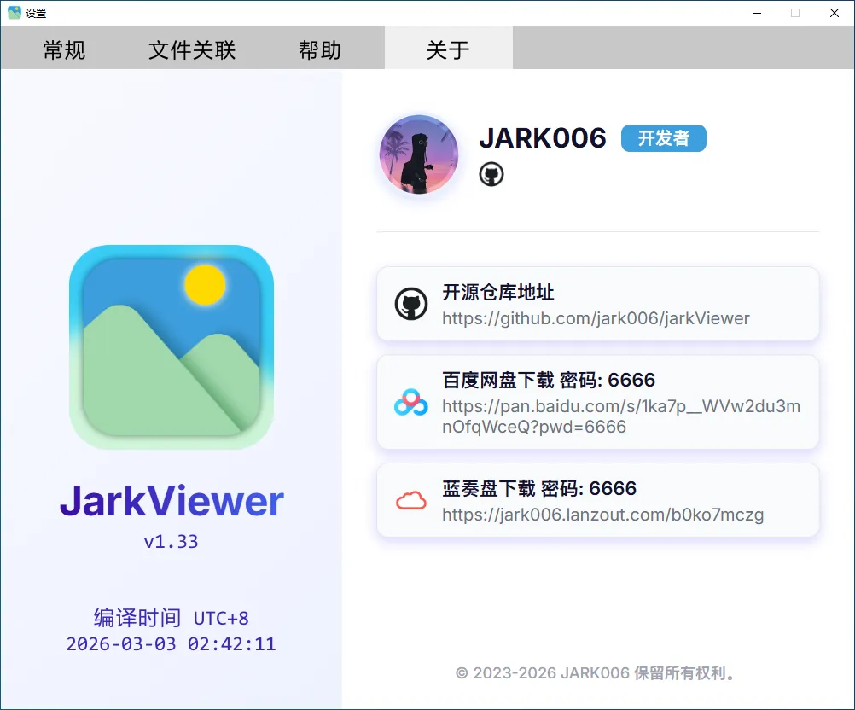
Task: Click the red Lanzou cloud icon
Action: [x=411, y=500]
